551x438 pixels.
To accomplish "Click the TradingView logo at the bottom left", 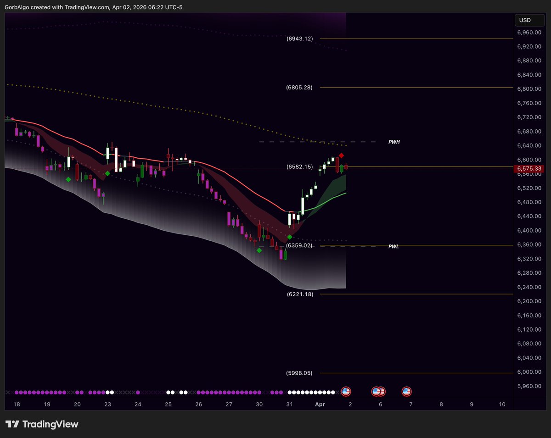I will [x=42, y=424].
